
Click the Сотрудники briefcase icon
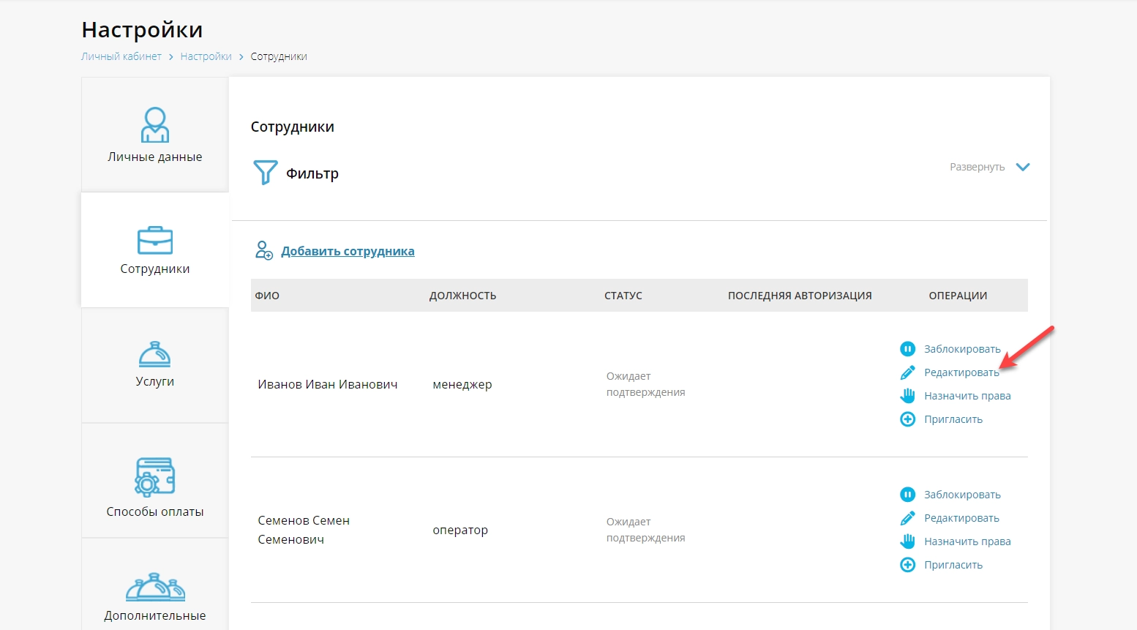(x=155, y=240)
